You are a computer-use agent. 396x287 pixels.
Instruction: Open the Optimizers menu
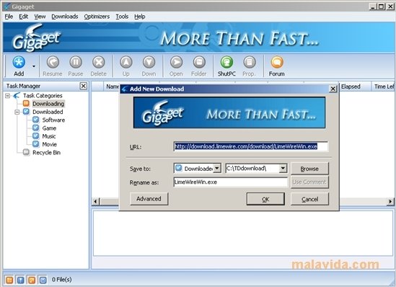point(97,17)
